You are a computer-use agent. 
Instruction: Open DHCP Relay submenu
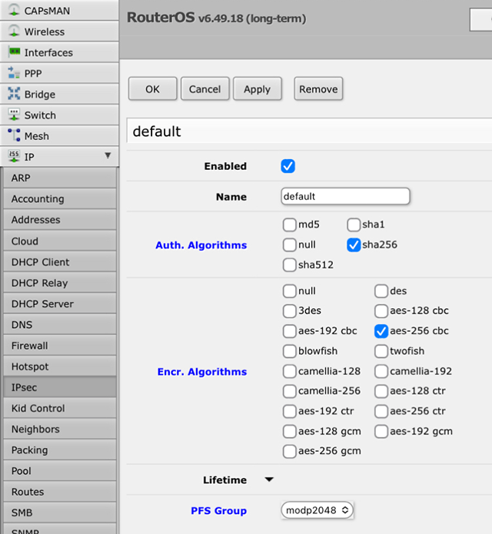60,283
